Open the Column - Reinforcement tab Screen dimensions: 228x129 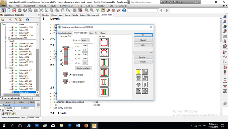point(89,15)
